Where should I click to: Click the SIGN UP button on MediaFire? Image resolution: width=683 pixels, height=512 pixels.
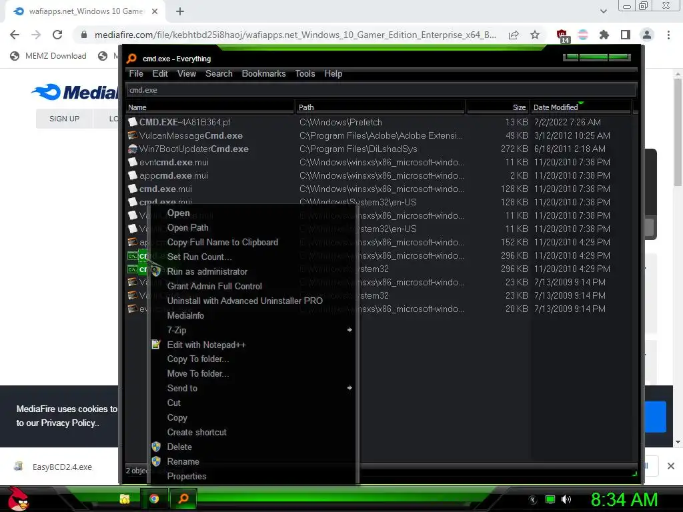pos(64,119)
